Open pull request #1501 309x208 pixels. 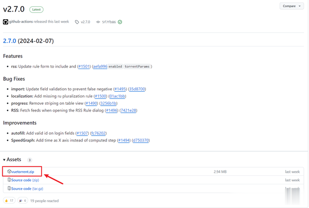click(84, 67)
